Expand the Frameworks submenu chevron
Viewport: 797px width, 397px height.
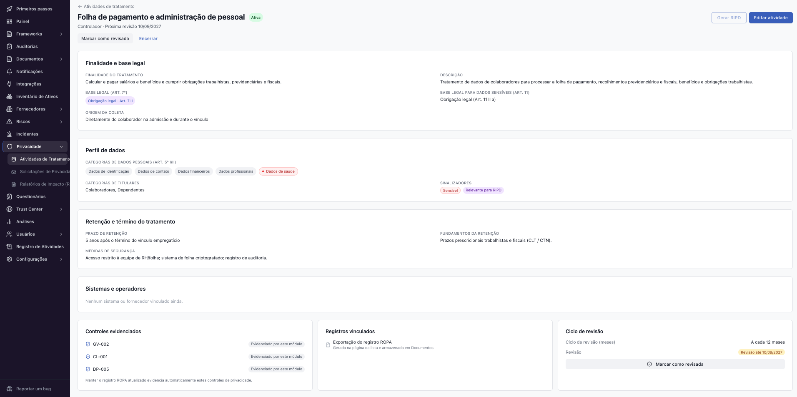[61, 34]
